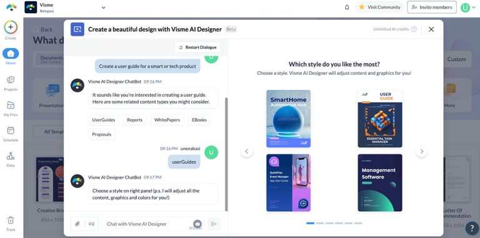
Task: Click the Restart Dialogue button
Action: point(197,47)
